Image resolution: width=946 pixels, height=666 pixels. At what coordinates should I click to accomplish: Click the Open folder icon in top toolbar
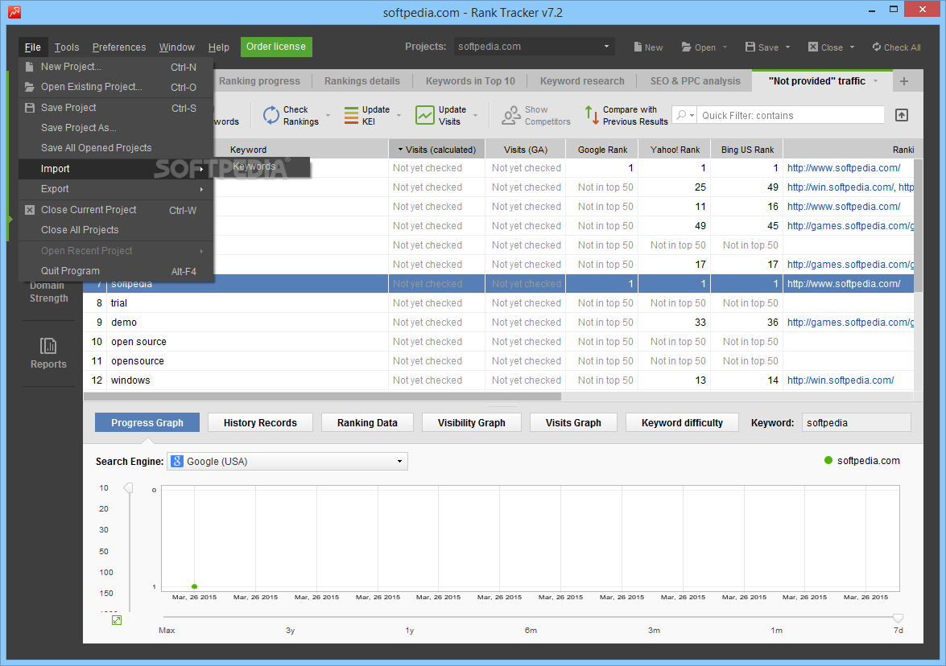687,47
